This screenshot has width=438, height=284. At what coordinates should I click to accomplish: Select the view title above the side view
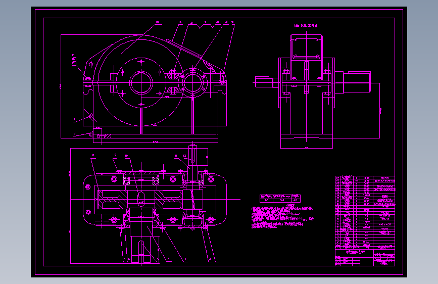click(306, 26)
